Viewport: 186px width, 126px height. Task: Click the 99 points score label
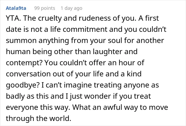(45, 8)
